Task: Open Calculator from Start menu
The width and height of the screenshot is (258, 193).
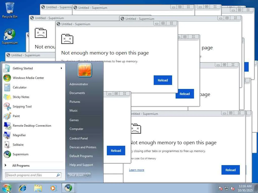Action: 34,87
